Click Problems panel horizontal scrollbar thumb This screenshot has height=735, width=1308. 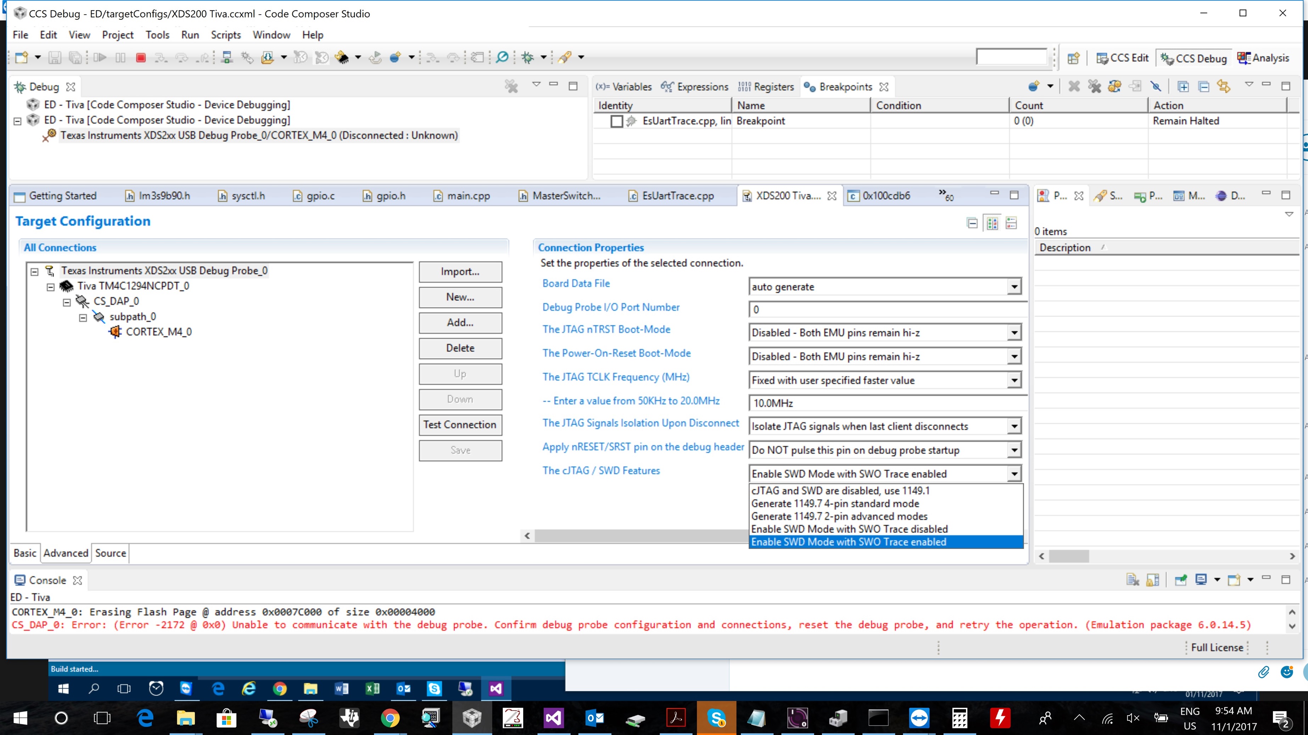1068,556
